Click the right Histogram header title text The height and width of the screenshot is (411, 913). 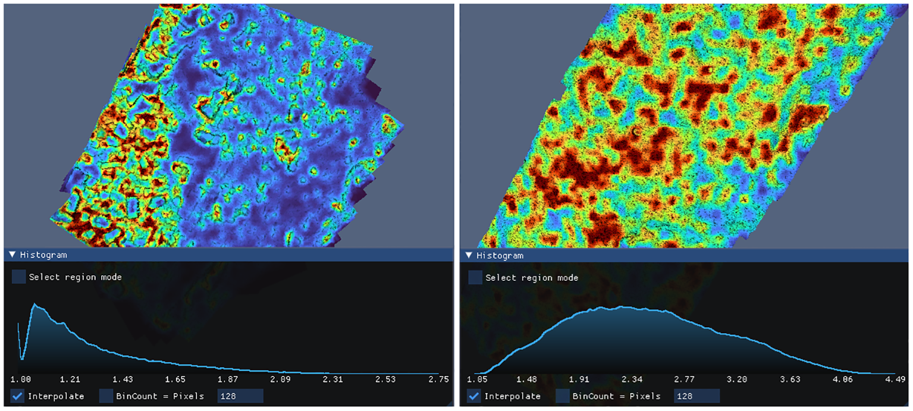pos(500,256)
